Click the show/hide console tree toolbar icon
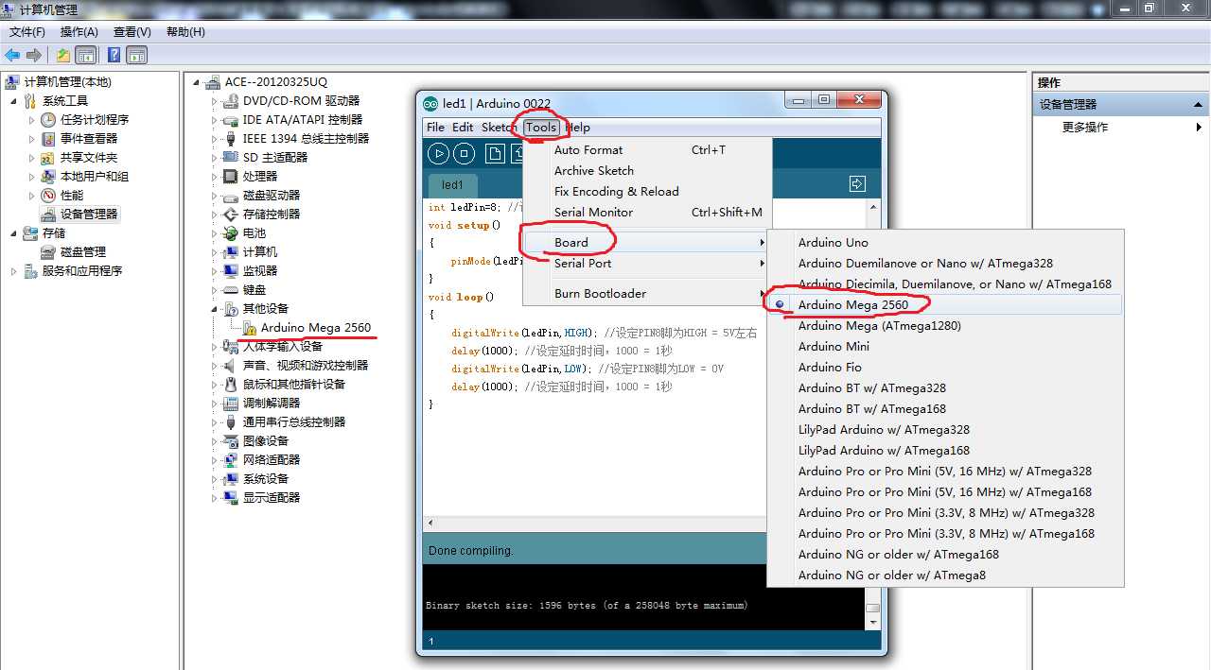Screen dimensions: 1211x670 [85, 56]
